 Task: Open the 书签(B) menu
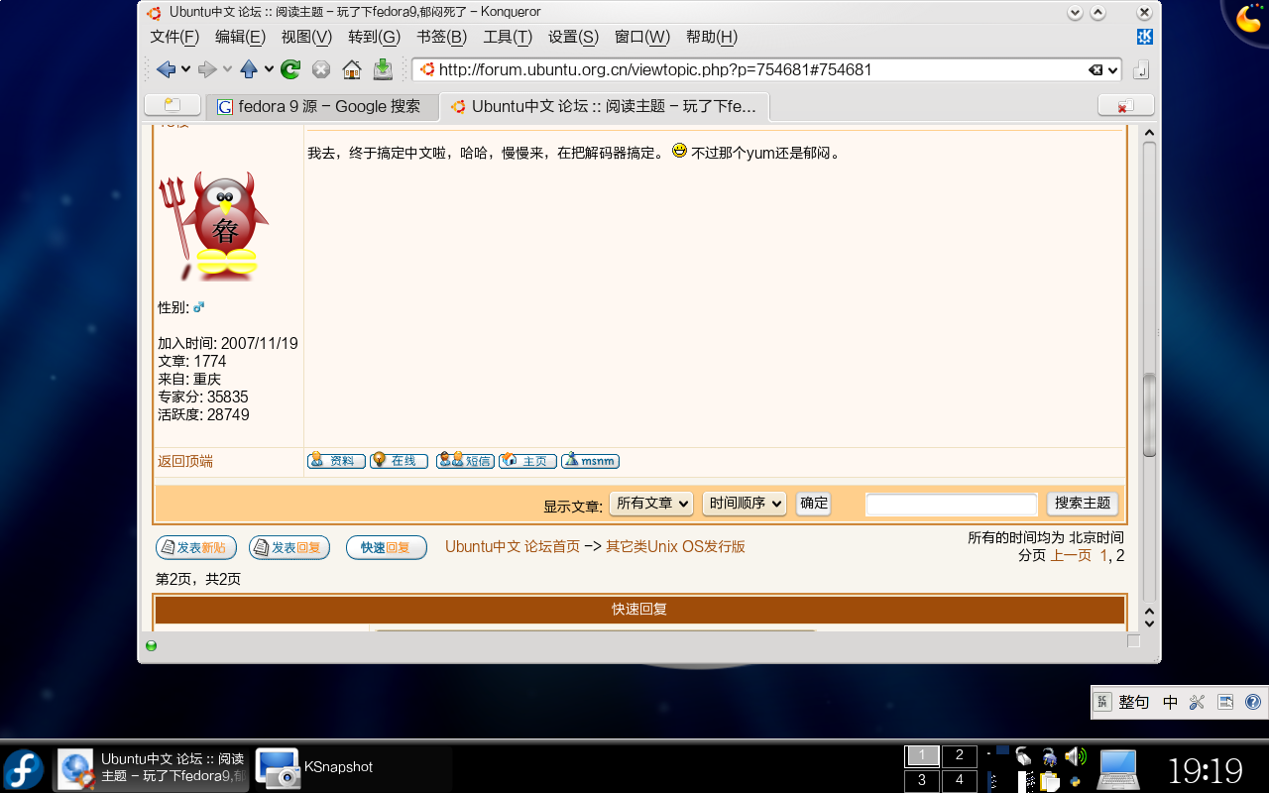pos(441,37)
